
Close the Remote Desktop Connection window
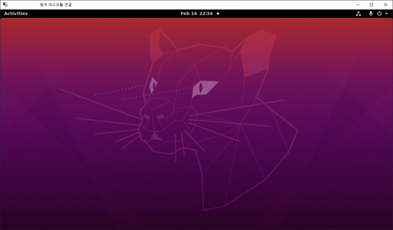385,5
